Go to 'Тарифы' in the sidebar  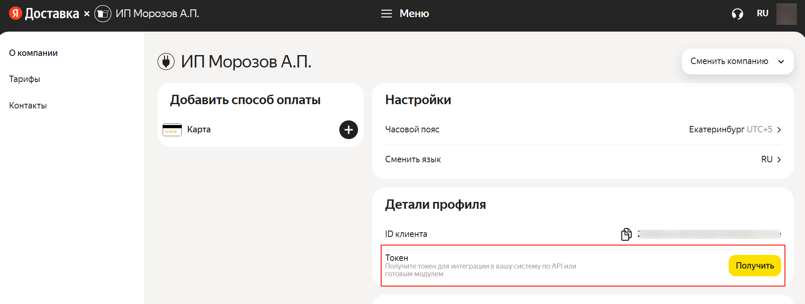pos(25,79)
